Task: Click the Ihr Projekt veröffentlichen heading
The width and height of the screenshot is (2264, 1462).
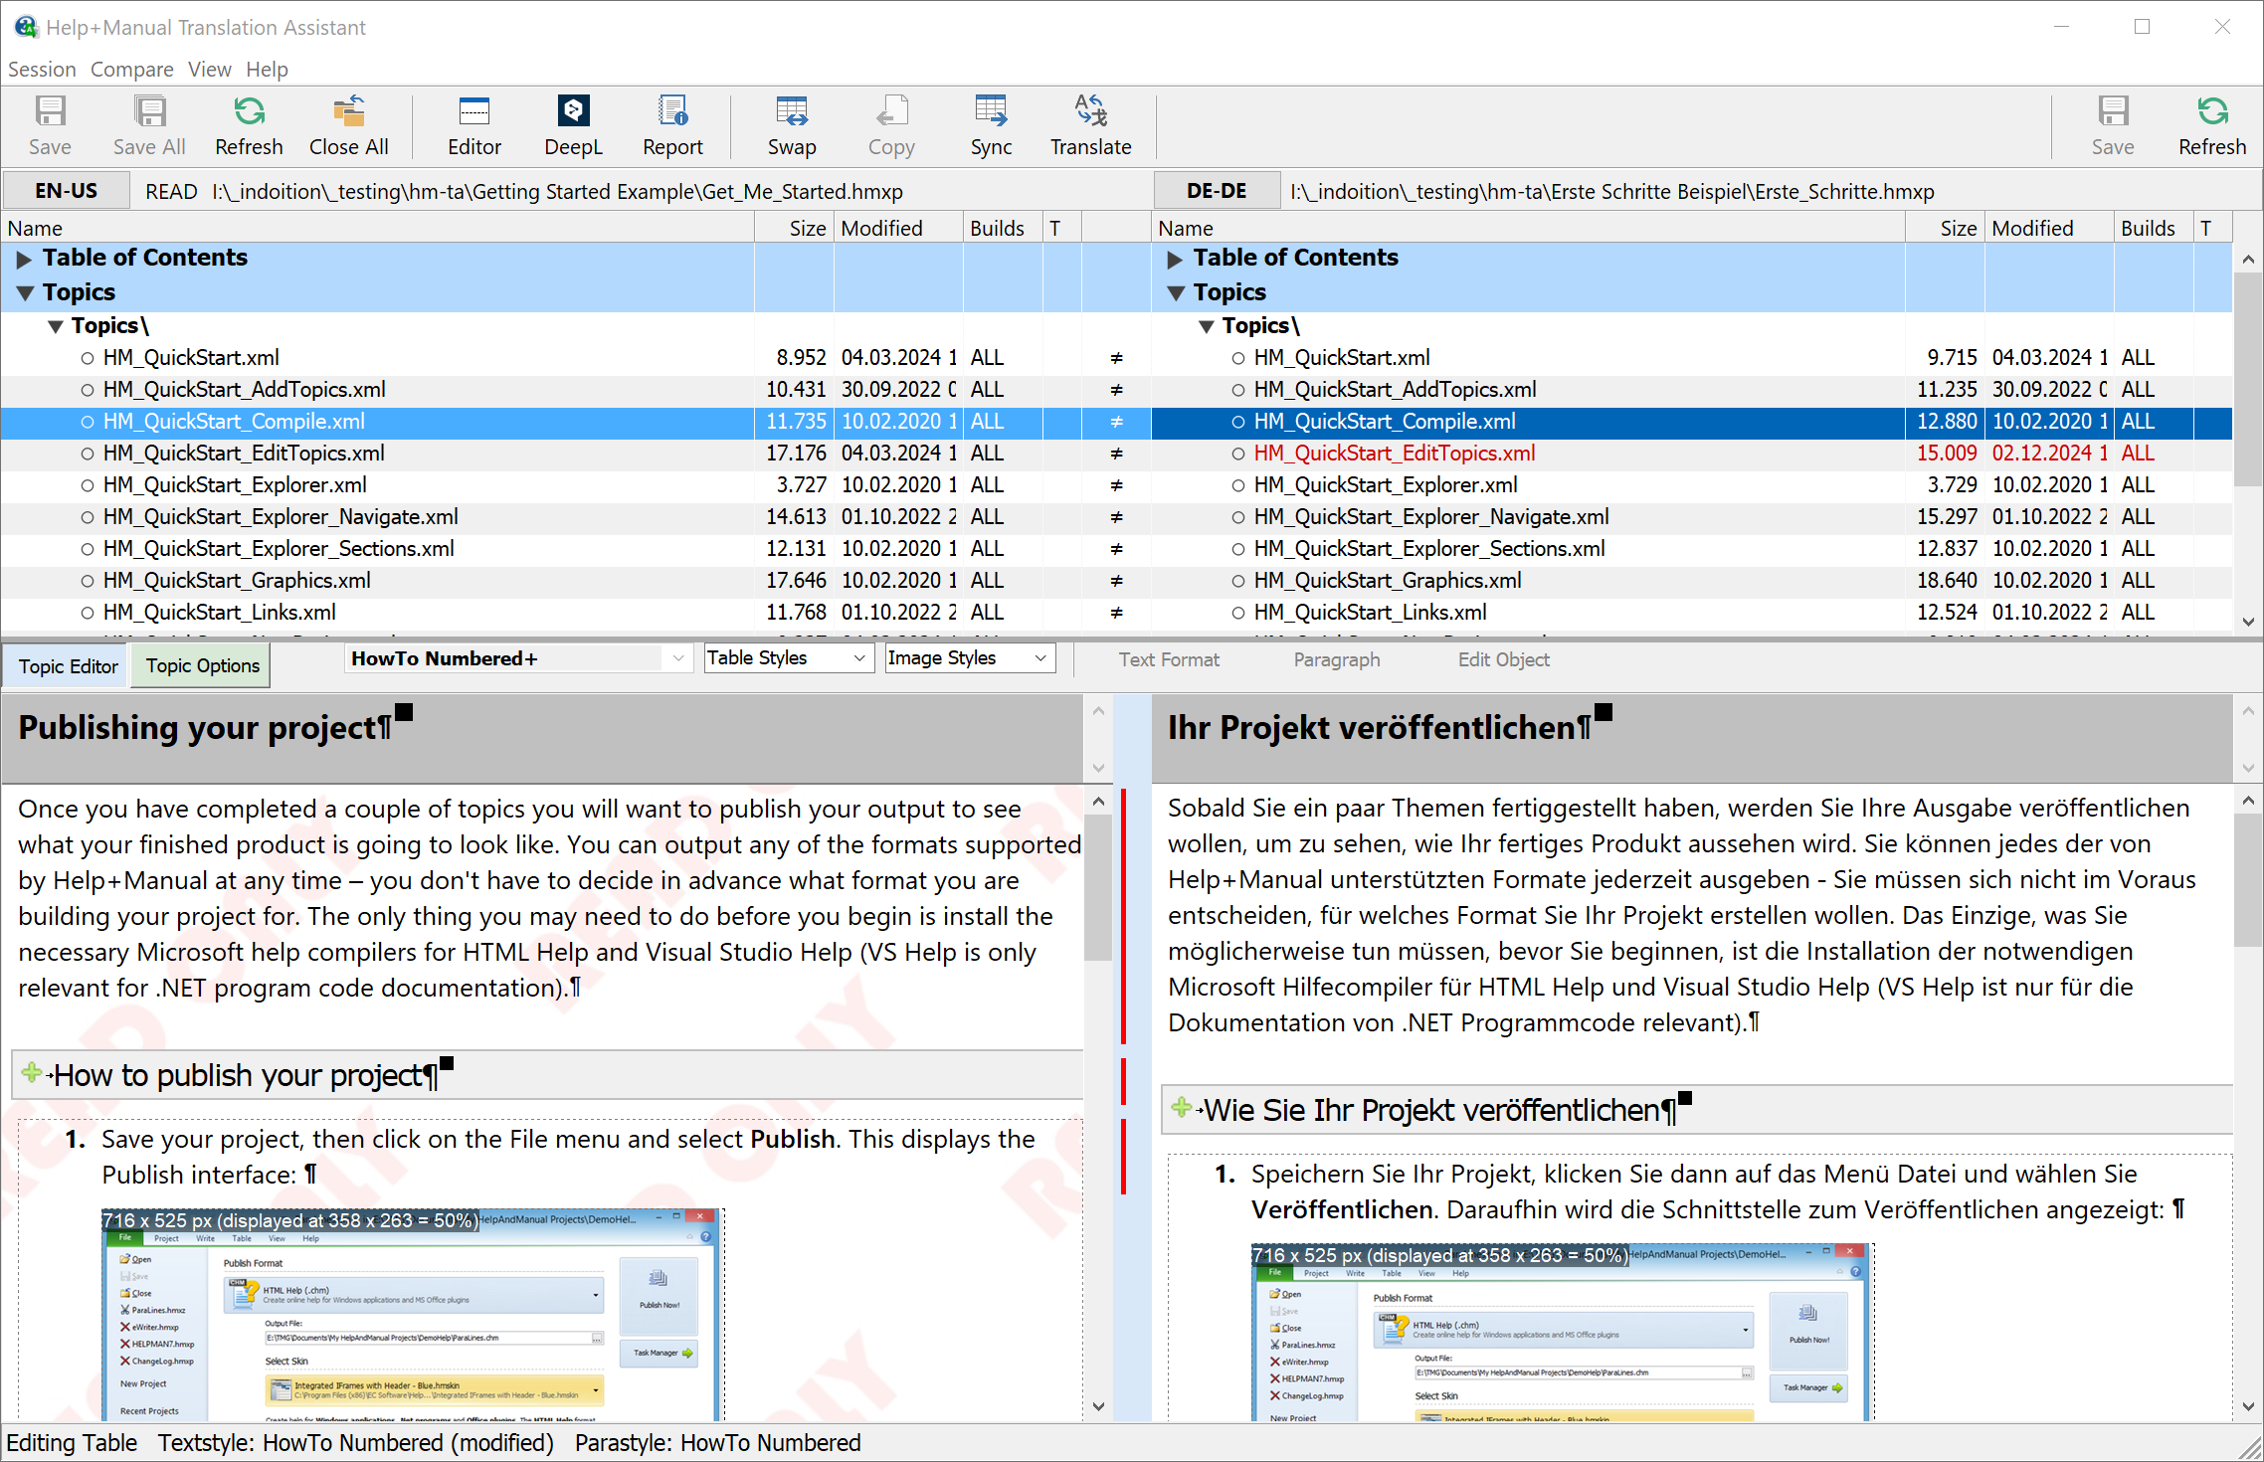Action: click(1378, 728)
